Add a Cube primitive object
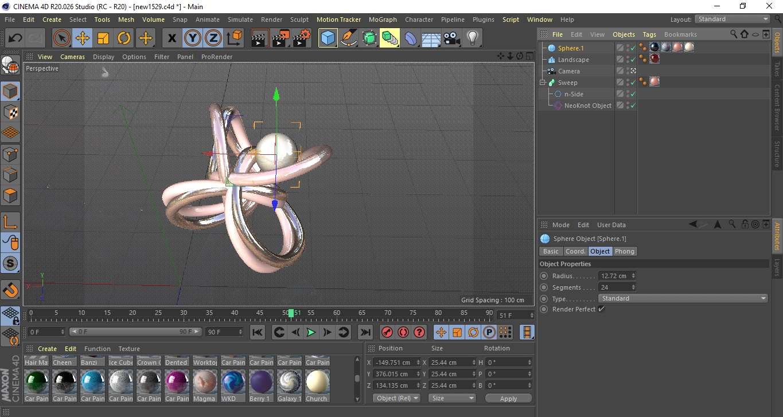 tap(328, 38)
